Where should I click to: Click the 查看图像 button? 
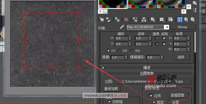click(x=178, y=95)
